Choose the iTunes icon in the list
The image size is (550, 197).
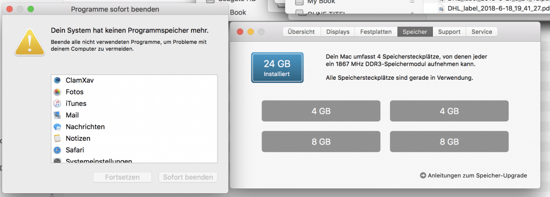57,104
